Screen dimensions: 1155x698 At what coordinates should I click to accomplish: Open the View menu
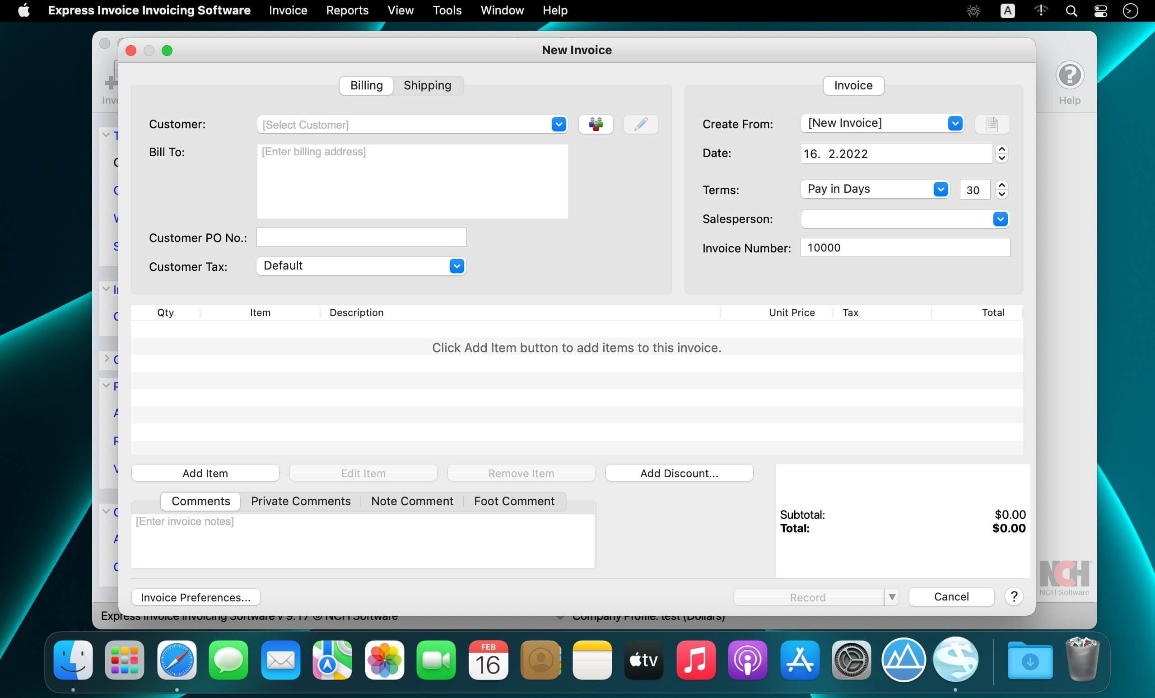click(401, 10)
